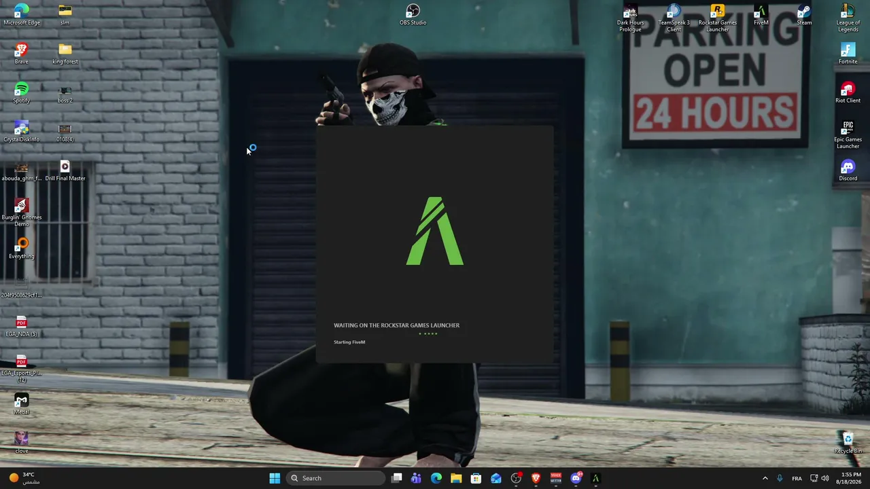The image size is (870, 489).
Task: Open the Outlook mail taskbar icon
Action: [x=496, y=478]
